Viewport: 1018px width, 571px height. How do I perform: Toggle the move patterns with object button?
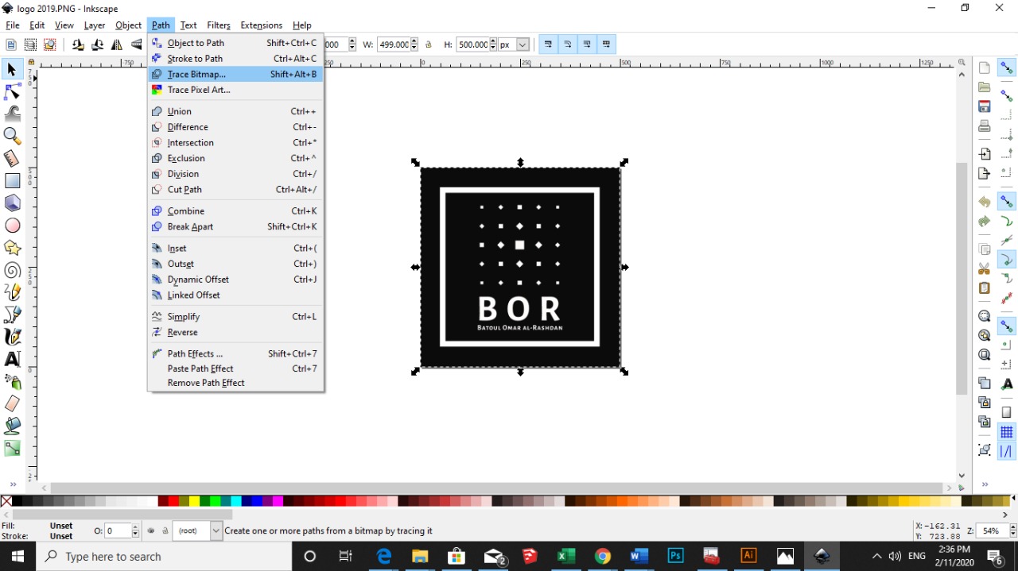(x=607, y=44)
